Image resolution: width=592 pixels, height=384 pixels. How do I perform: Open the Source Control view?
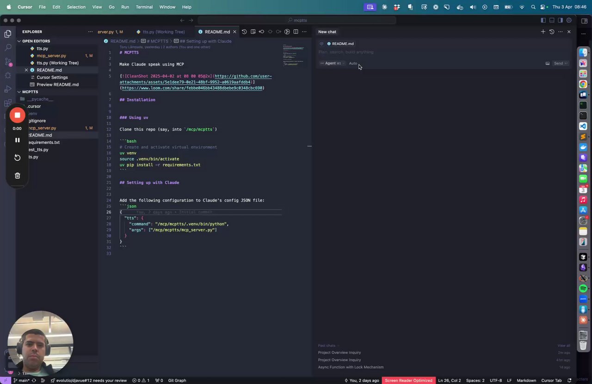coord(8,61)
